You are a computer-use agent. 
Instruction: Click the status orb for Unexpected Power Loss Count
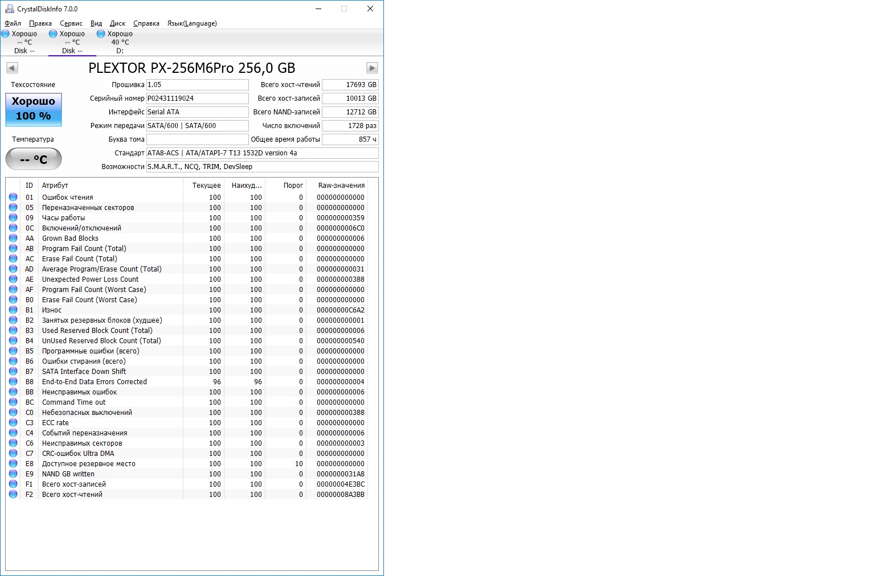13,279
